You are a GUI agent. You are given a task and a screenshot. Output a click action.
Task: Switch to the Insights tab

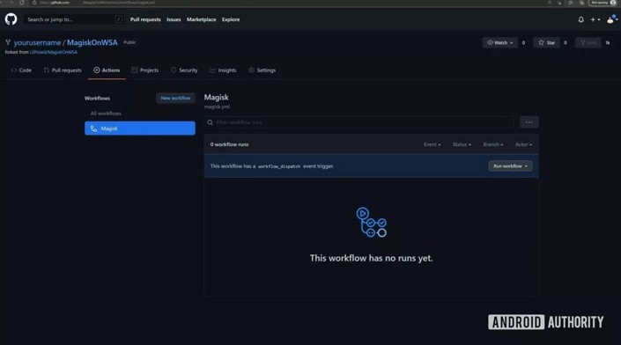tap(223, 70)
